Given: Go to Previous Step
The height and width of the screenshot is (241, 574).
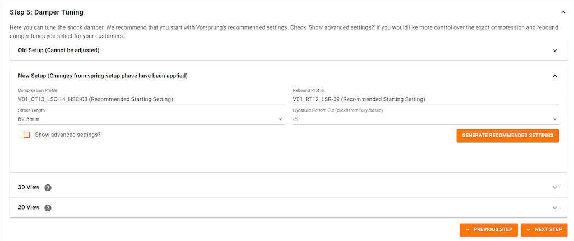Looking at the screenshot, I should (488, 230).
